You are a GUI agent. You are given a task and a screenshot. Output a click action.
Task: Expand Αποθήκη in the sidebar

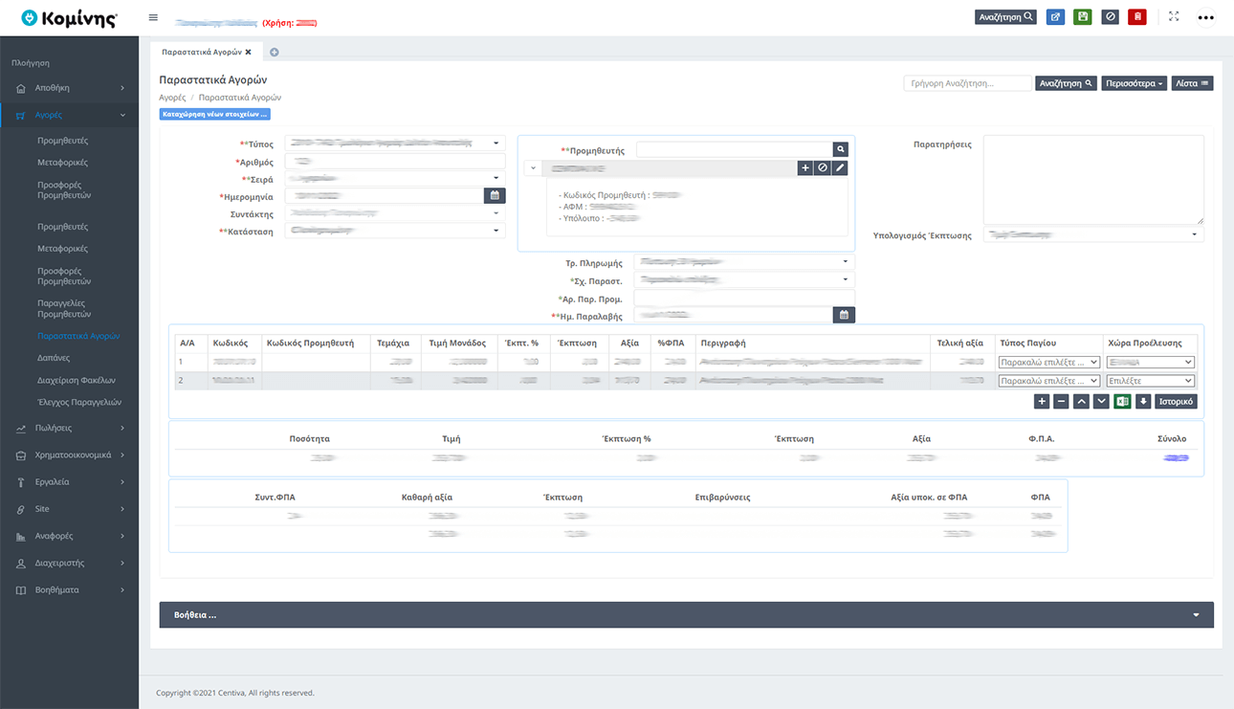(x=69, y=88)
